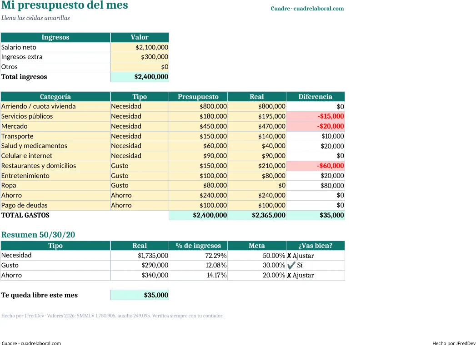The image size is (476, 346).
Task: Edit the Transporte real amount $140,000
Action: (x=257, y=136)
